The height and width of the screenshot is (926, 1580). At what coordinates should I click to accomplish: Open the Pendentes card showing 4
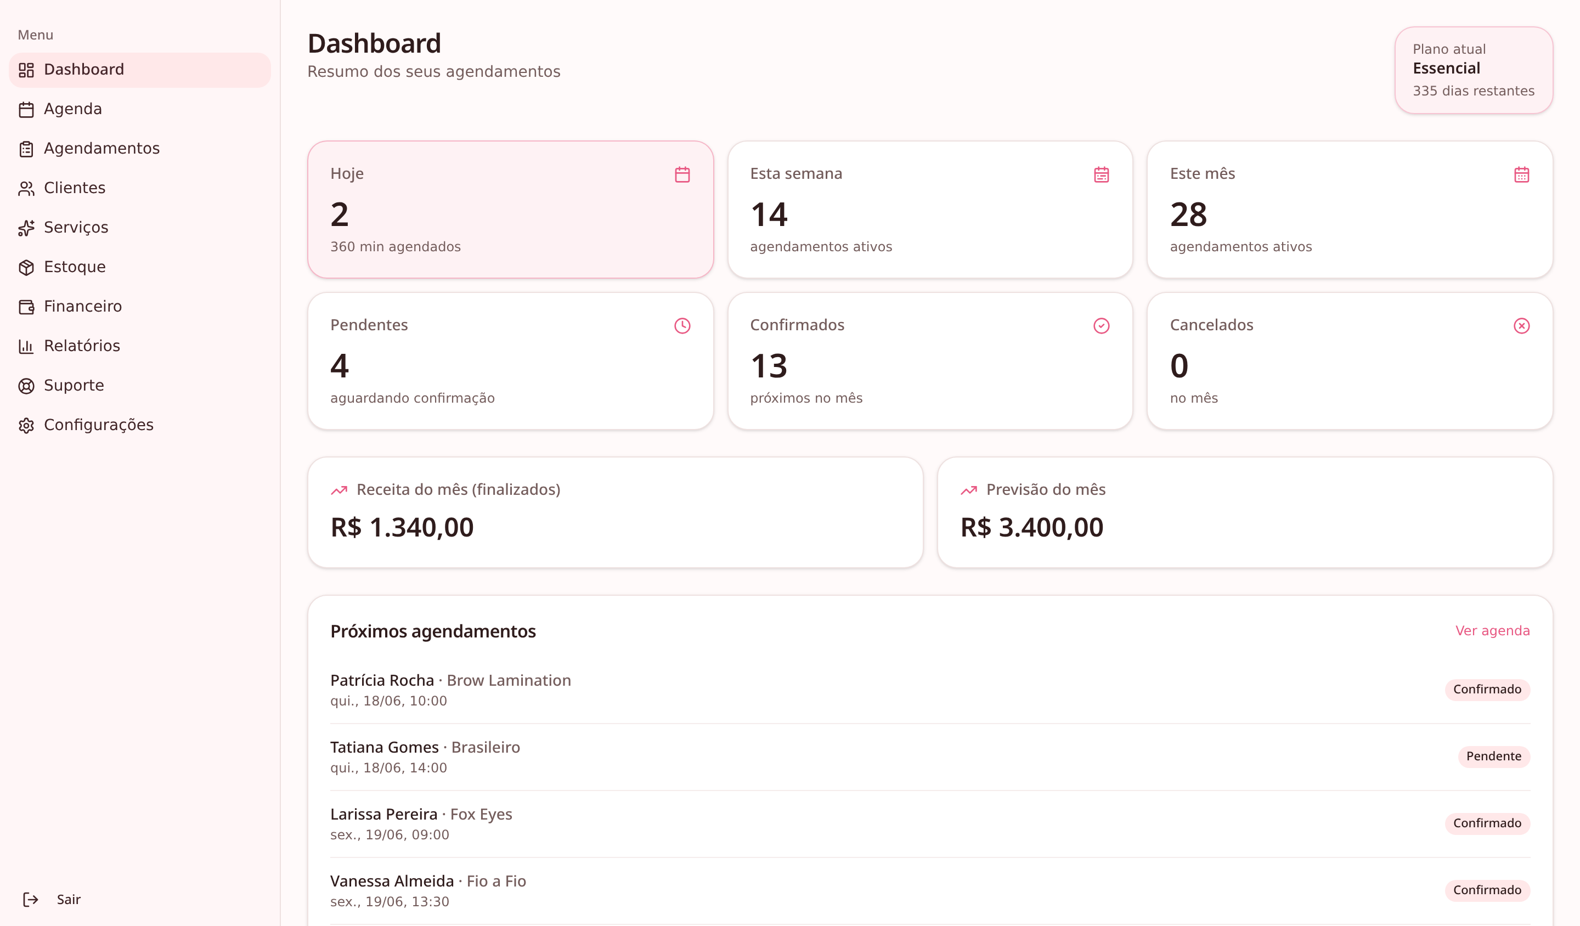point(510,361)
